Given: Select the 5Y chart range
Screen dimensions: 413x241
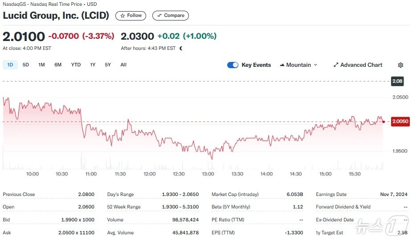Looking at the screenshot, I should pyautogui.click(x=108, y=65).
